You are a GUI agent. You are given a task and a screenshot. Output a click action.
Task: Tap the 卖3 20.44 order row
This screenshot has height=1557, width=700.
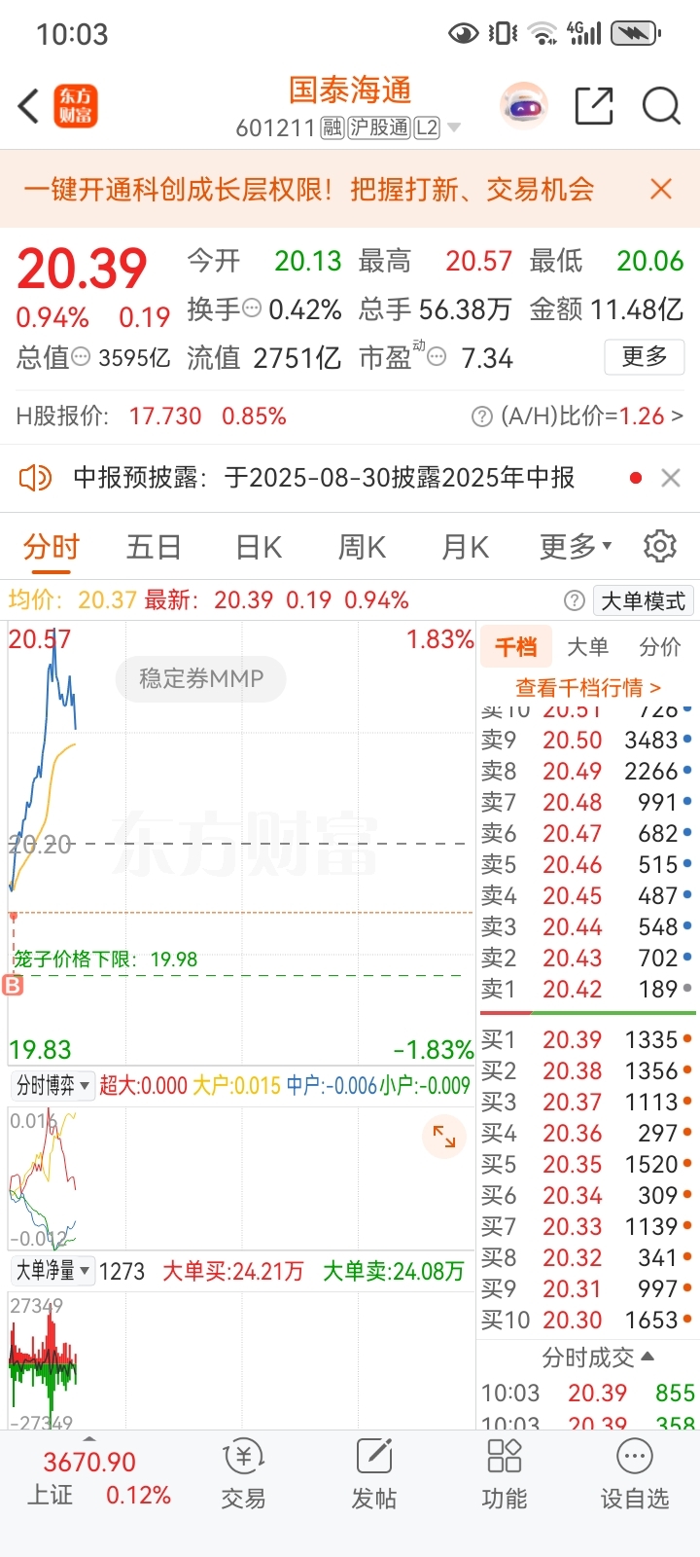[x=586, y=926]
